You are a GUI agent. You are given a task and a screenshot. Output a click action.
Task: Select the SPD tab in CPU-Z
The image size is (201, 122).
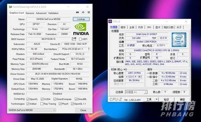click(149, 27)
